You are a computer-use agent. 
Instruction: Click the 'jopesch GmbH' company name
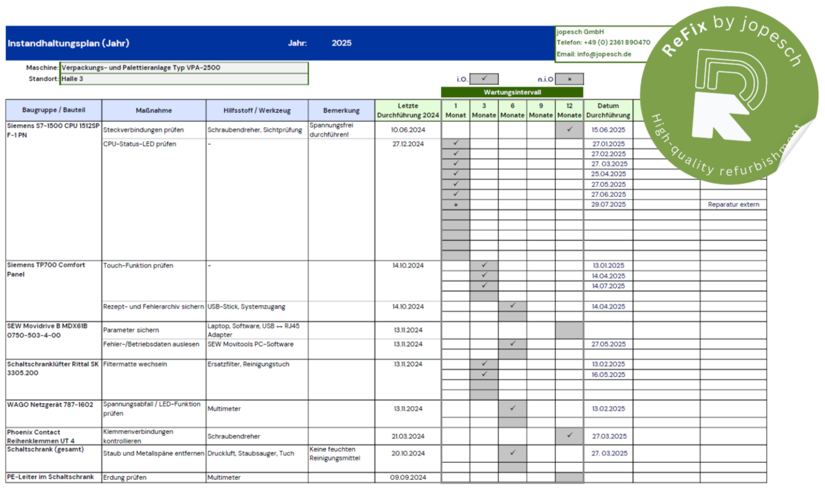[x=580, y=32]
